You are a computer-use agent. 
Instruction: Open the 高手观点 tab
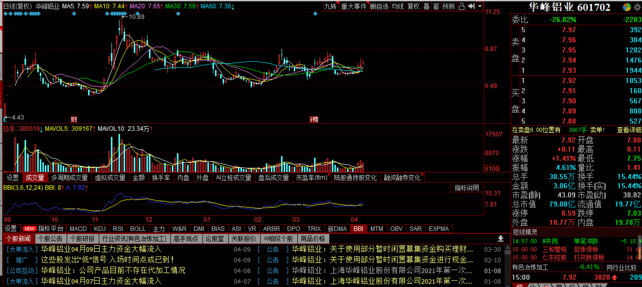[186, 239]
